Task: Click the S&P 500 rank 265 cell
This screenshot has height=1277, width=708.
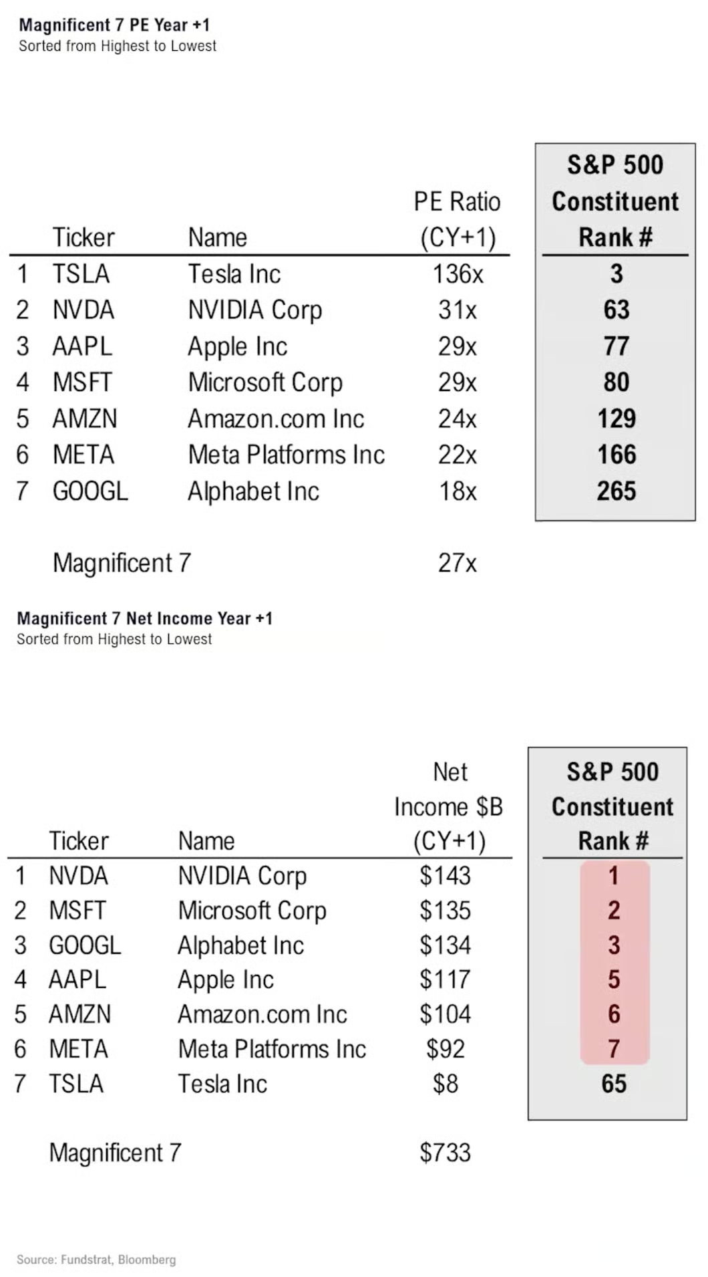Action: 616,491
